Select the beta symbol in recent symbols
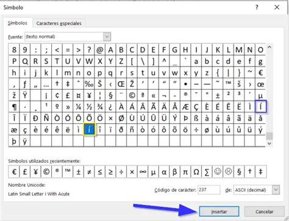 (175, 172)
